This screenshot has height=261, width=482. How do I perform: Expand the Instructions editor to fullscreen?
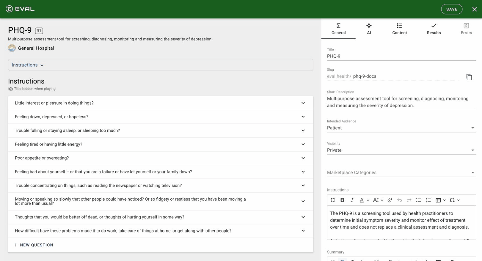click(333, 200)
